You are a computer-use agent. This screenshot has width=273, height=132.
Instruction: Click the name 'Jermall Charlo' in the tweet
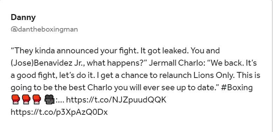176,63
